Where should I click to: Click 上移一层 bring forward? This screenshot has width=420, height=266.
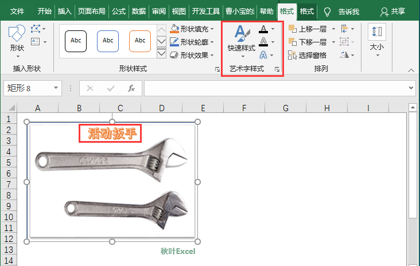pyautogui.click(x=308, y=29)
